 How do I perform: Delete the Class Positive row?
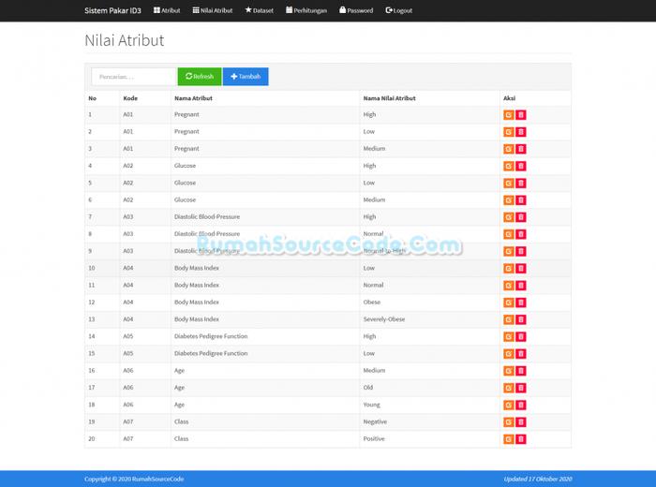(x=521, y=439)
